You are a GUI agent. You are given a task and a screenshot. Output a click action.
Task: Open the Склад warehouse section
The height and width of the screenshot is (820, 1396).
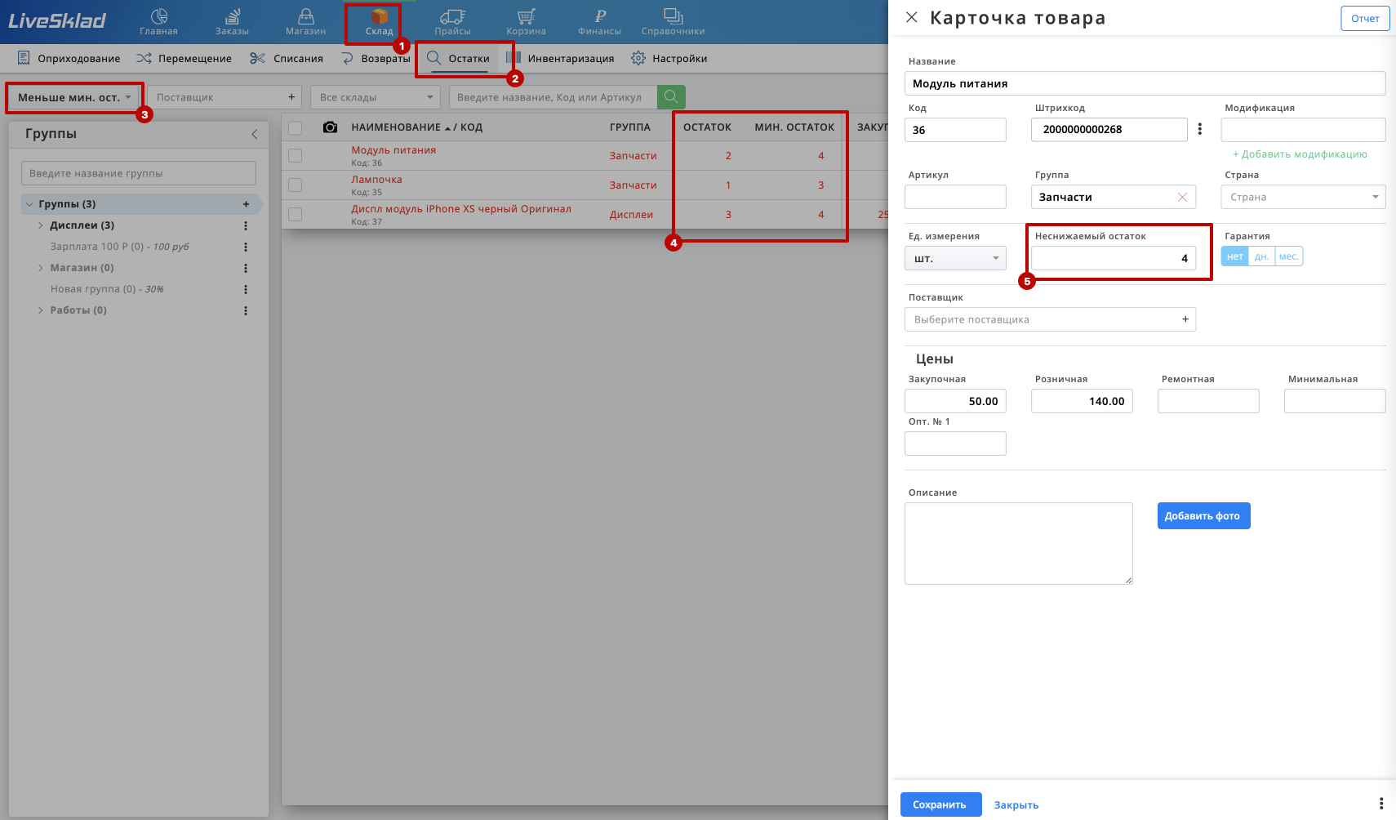tap(379, 22)
